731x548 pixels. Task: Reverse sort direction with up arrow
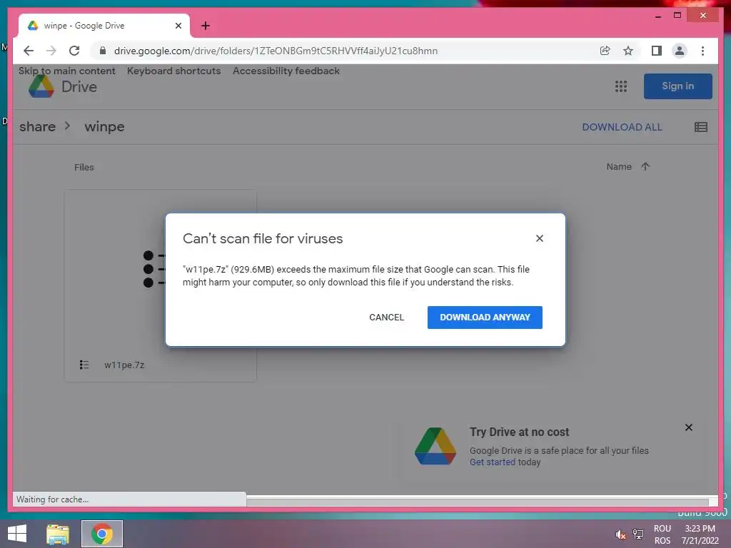645,166
